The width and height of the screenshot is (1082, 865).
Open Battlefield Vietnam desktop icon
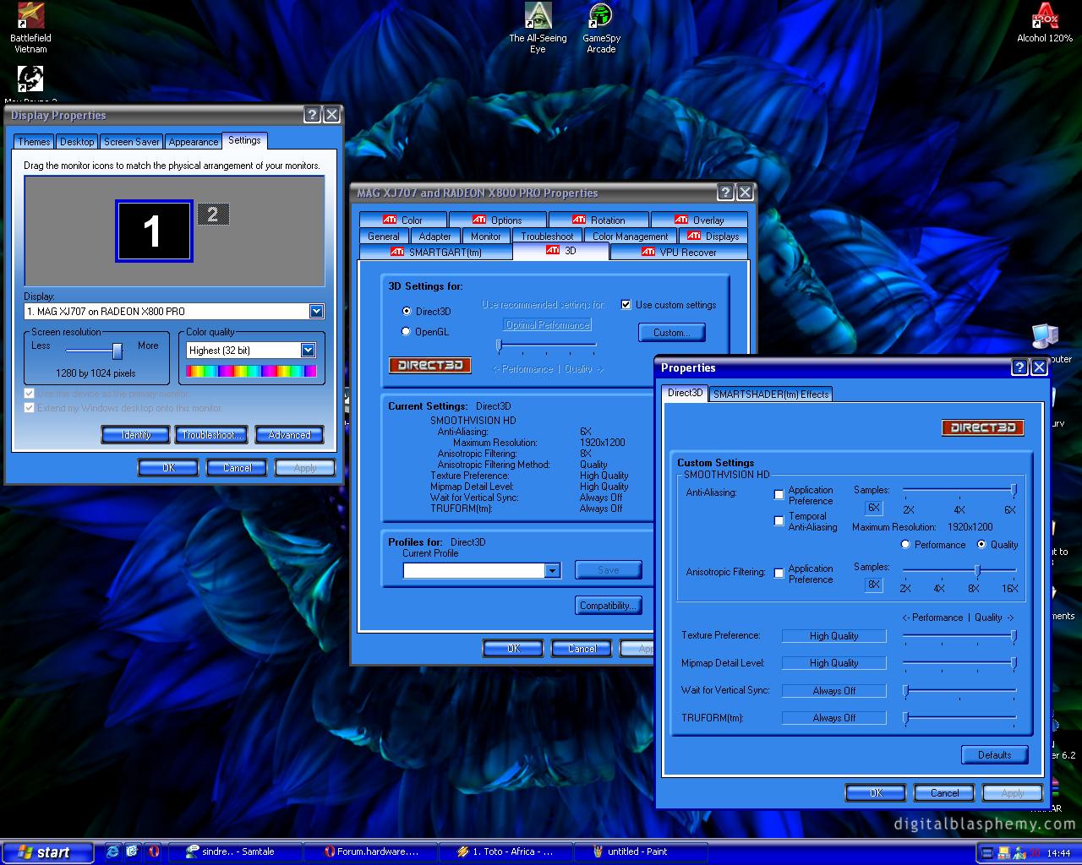pyautogui.click(x=30, y=29)
